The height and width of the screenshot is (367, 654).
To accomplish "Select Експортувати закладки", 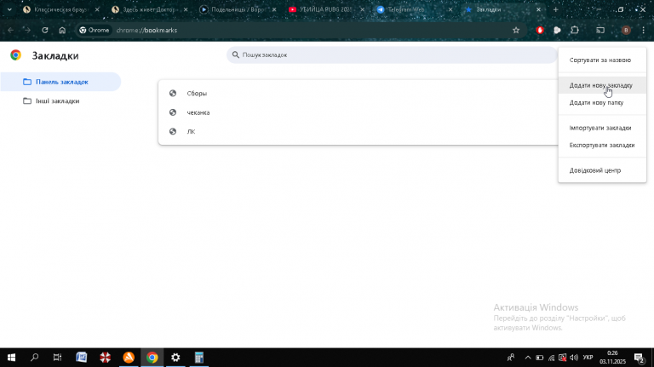I will click(602, 145).
